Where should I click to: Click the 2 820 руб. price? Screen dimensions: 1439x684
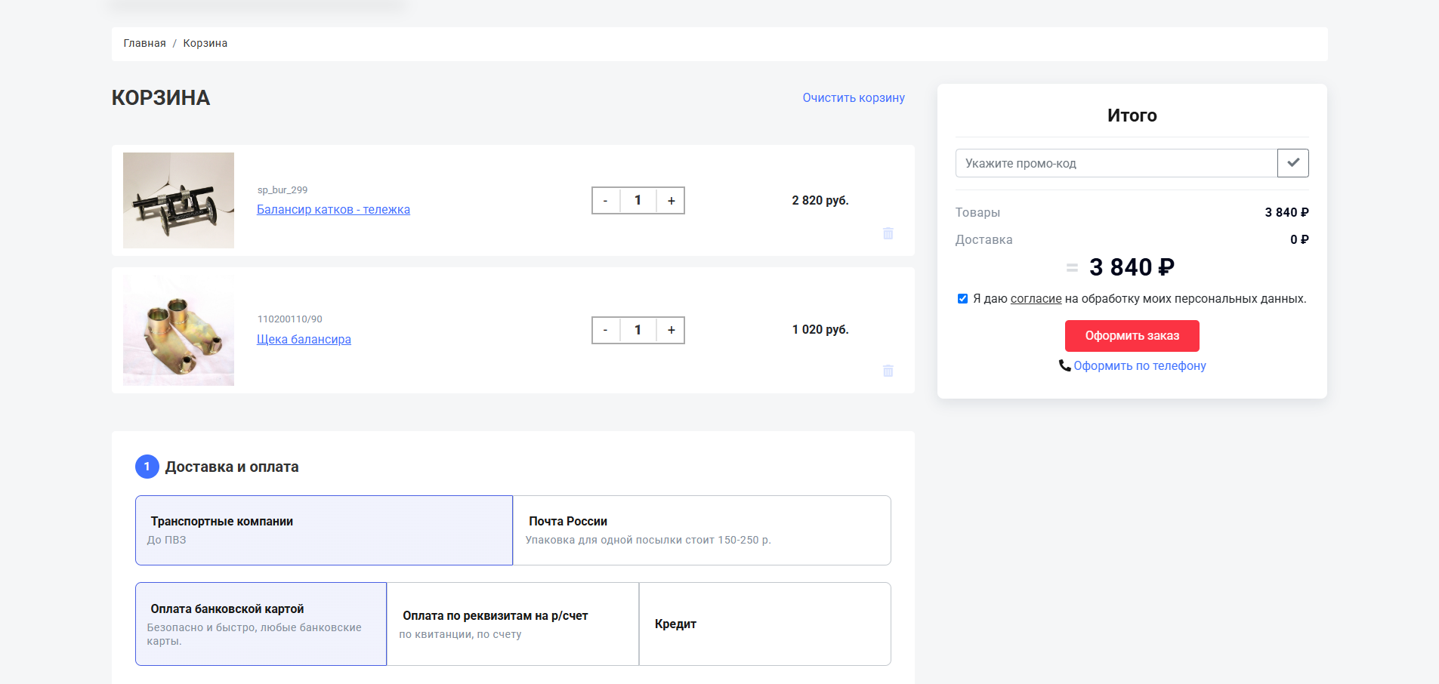(x=820, y=200)
